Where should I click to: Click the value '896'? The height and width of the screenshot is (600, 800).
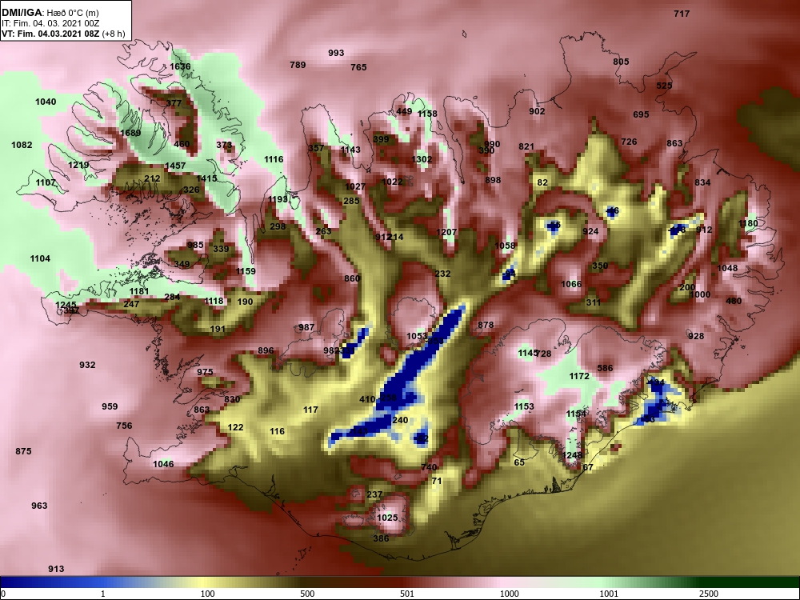(266, 351)
